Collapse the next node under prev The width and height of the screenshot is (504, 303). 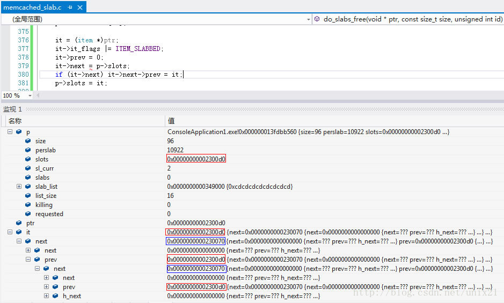point(37,268)
